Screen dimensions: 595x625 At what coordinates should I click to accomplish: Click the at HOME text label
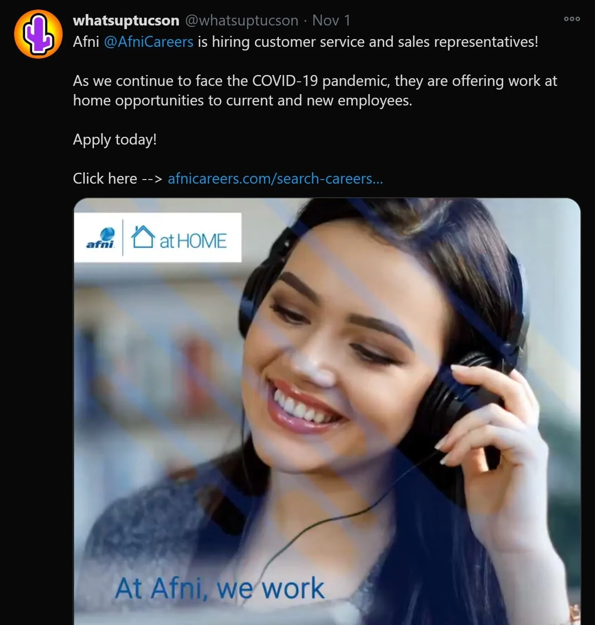pos(193,241)
